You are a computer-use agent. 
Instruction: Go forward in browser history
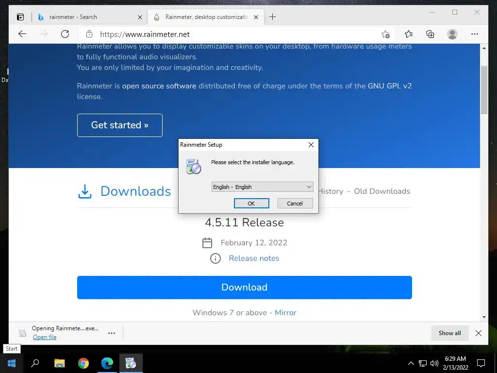click(44, 34)
